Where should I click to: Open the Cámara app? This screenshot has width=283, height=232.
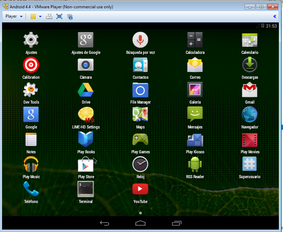(86, 65)
